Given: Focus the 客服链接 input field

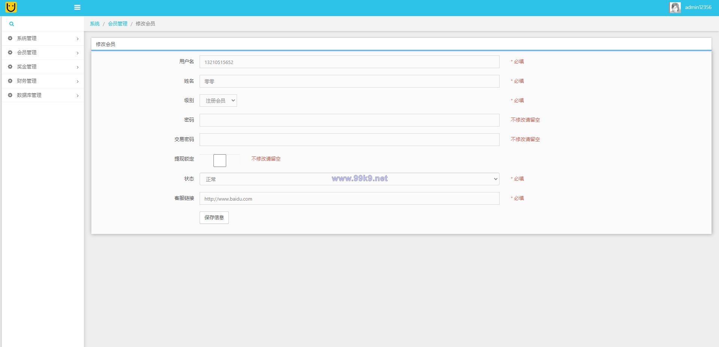Looking at the screenshot, I should pyautogui.click(x=349, y=198).
